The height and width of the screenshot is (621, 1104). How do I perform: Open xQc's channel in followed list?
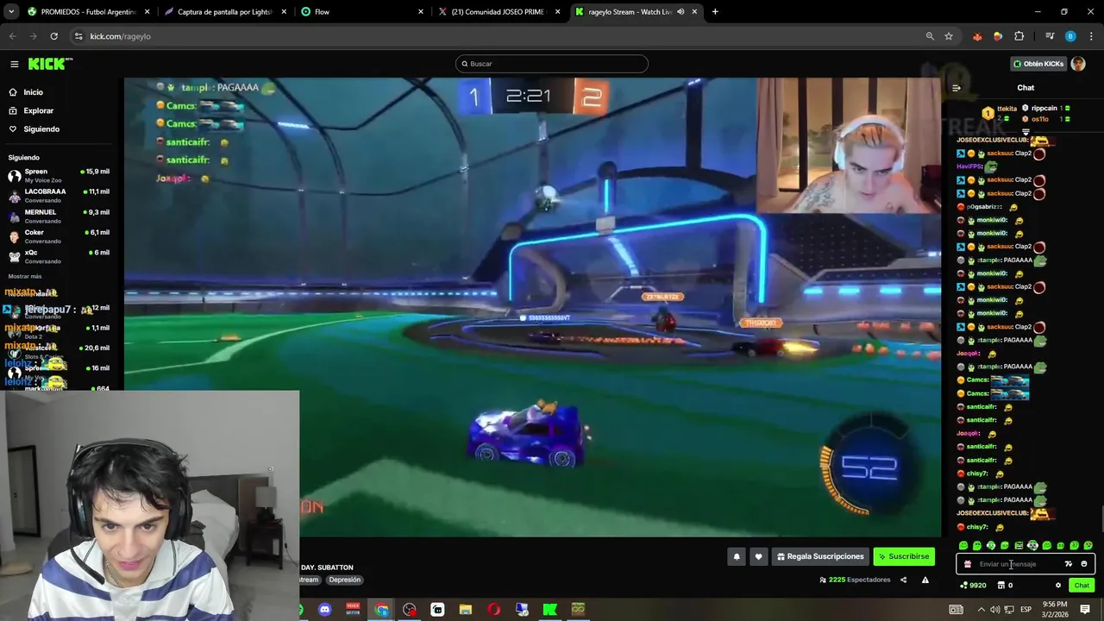click(x=59, y=256)
